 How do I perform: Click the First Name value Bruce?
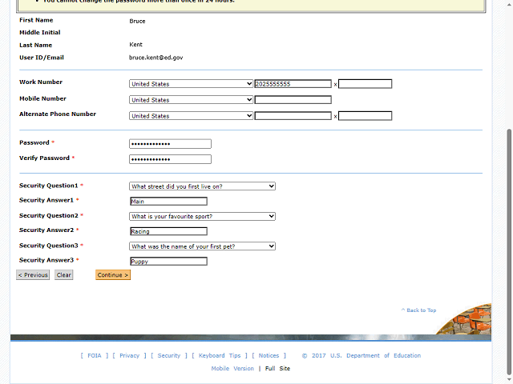(x=137, y=21)
